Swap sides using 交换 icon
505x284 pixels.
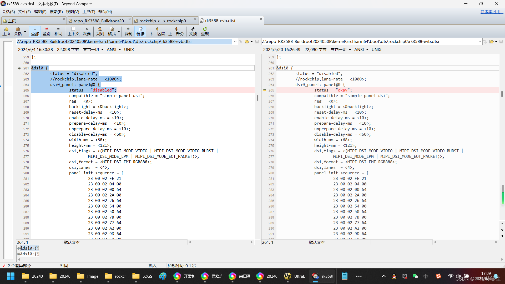pos(193,31)
